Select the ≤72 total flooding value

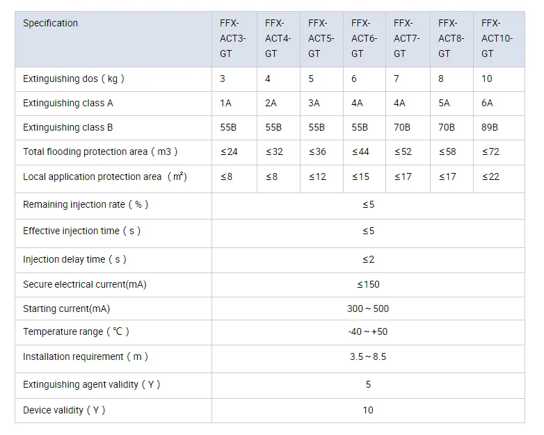(x=490, y=152)
